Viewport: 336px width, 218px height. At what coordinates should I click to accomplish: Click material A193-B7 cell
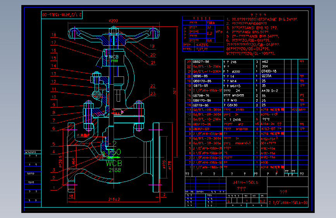click(x=268, y=129)
